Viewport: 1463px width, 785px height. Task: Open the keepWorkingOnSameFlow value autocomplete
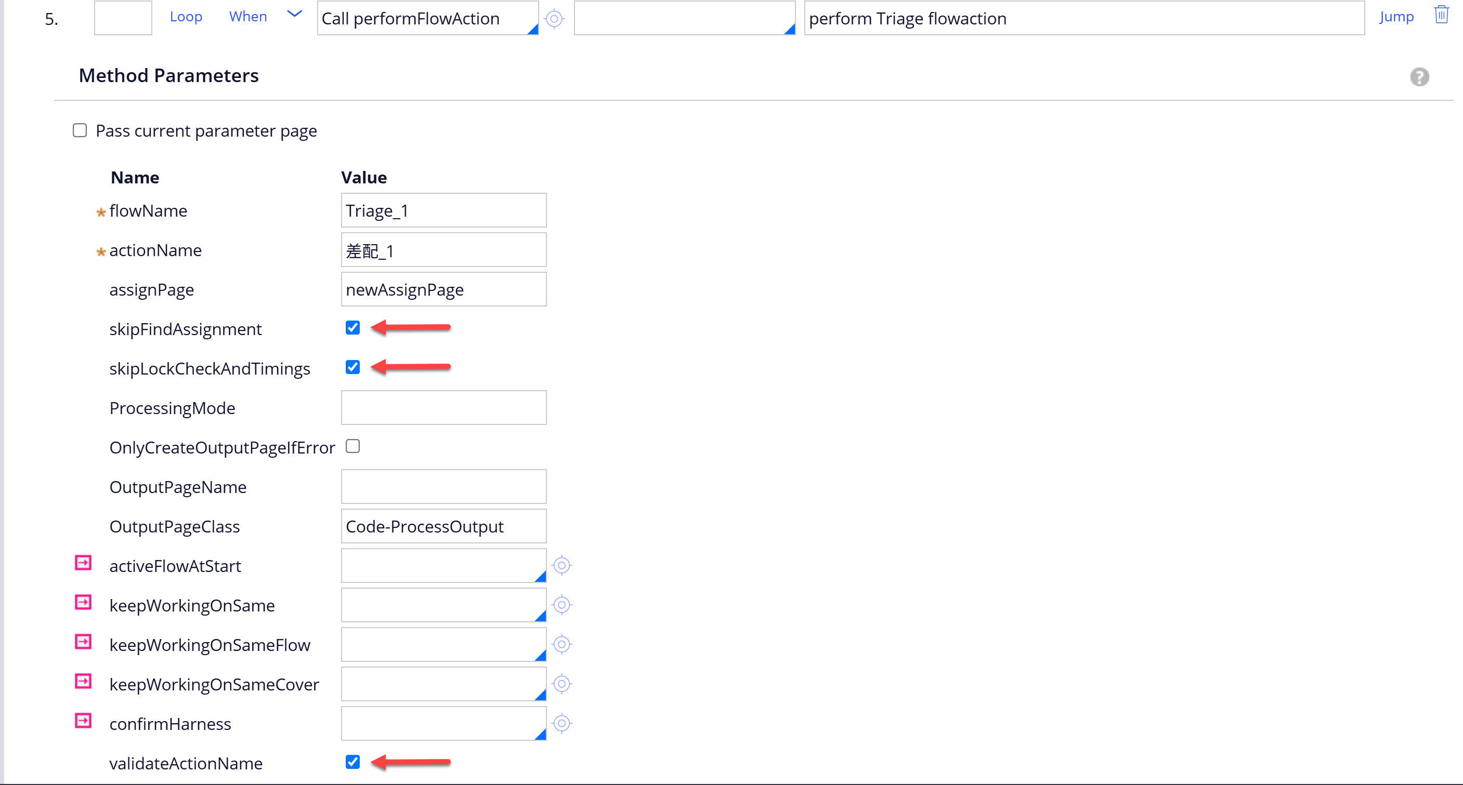(x=443, y=644)
